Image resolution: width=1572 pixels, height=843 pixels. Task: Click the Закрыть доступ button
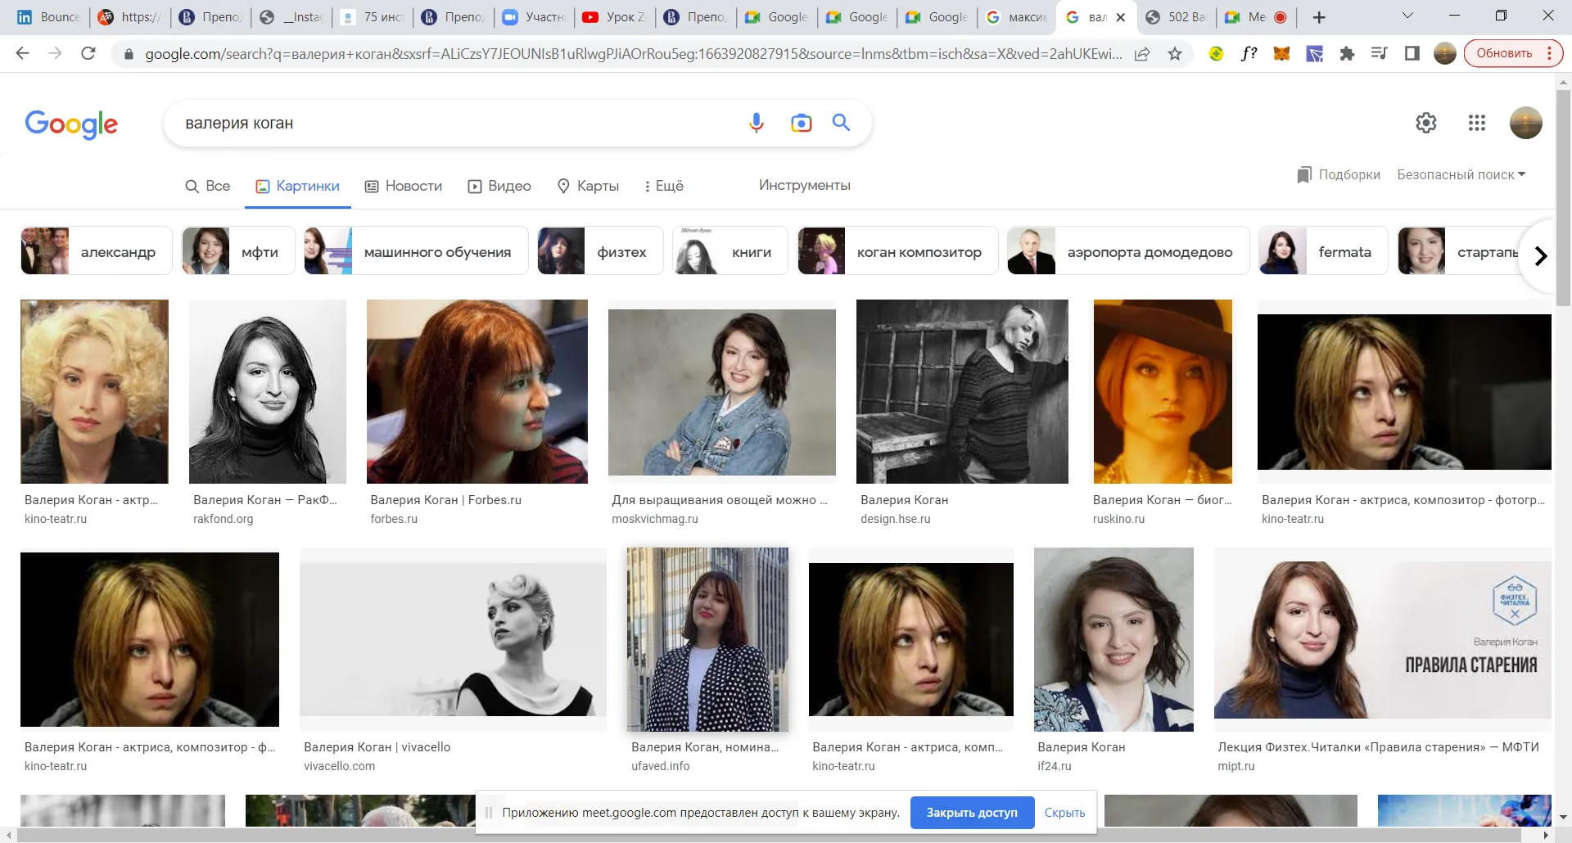pyautogui.click(x=971, y=813)
